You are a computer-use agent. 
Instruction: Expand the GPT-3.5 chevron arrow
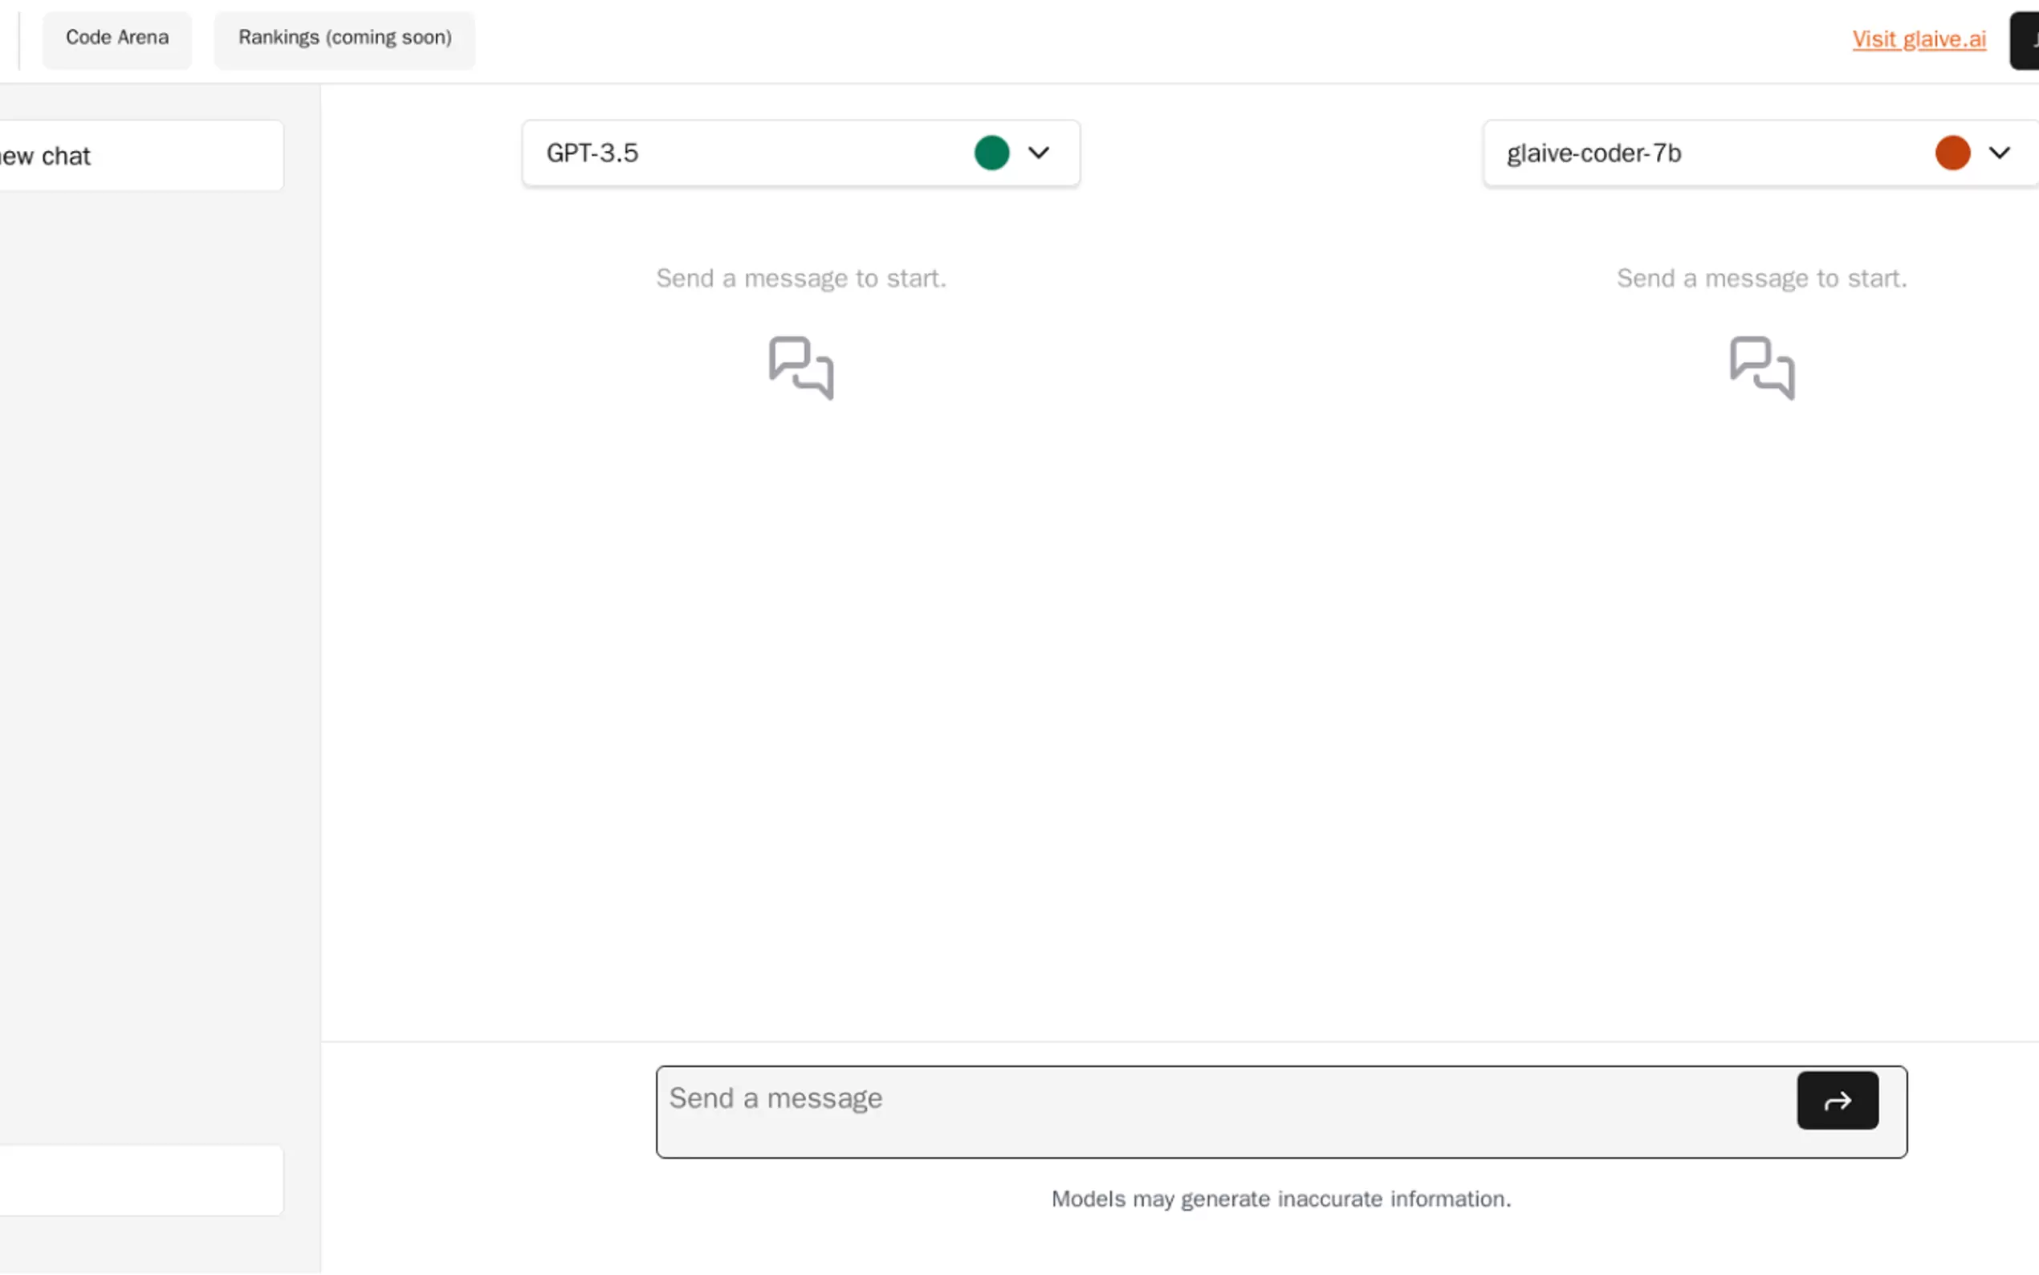pyautogui.click(x=1039, y=153)
